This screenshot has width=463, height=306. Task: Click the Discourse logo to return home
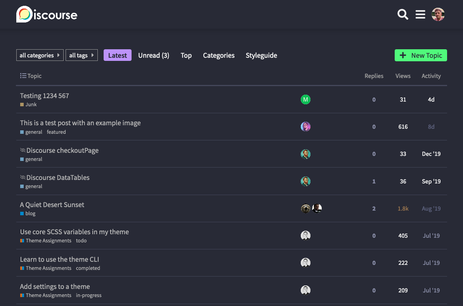(x=46, y=14)
